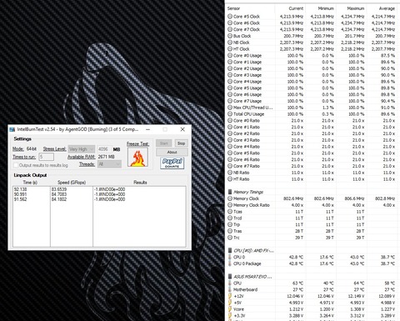Click the Freeze Test label link
400x321 pixels.
(138, 143)
